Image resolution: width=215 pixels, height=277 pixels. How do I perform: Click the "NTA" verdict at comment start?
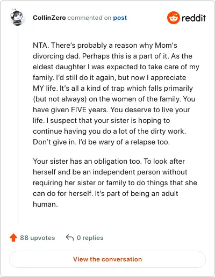pyautogui.click(x=40, y=45)
